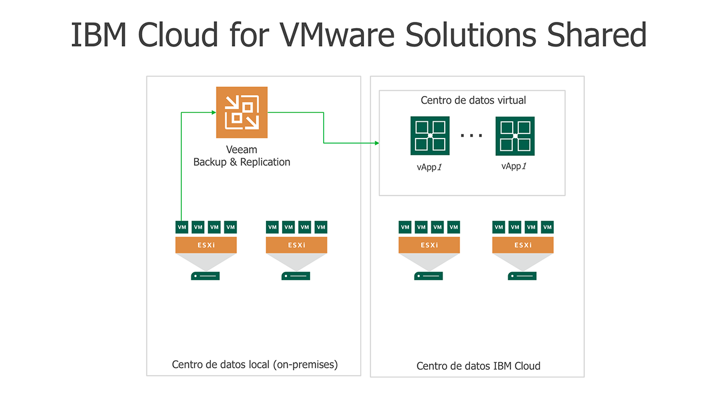The width and height of the screenshot is (718, 404).
Task: Click the right IBM Cloud ESXi bar
Action: coord(523,245)
